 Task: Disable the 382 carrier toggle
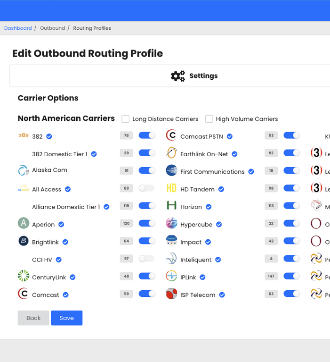[147, 135]
